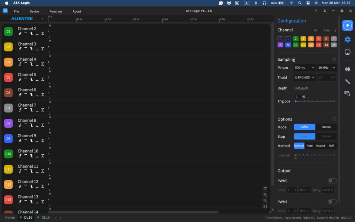Screen dimensions: 355x222
Task: Jump to time zero marker icon
Action: click(265, 189)
